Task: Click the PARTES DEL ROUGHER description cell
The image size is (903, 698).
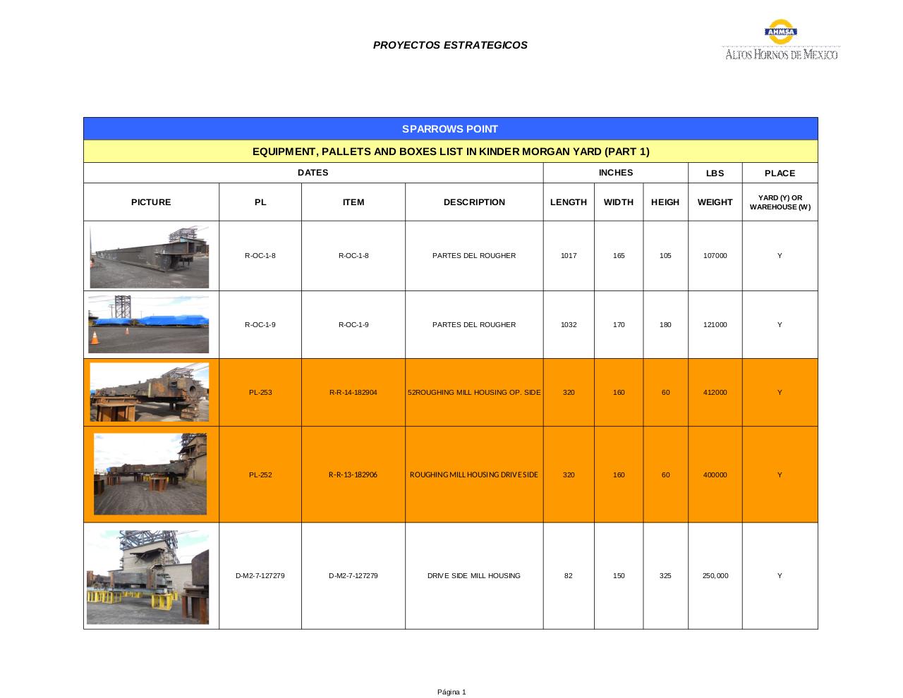Action: 473,255
